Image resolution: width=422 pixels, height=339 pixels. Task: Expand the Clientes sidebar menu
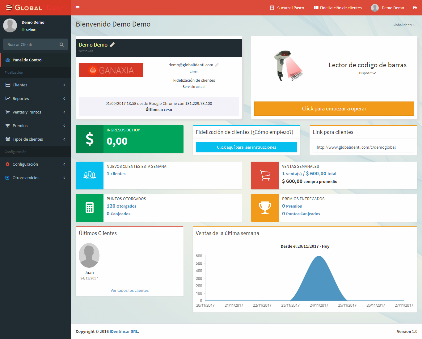click(x=36, y=85)
